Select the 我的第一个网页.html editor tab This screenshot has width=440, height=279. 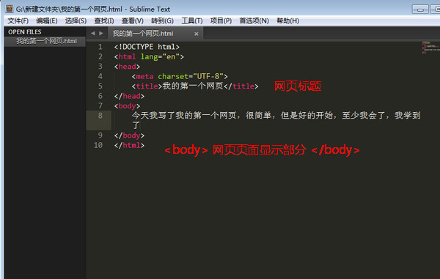pos(155,34)
